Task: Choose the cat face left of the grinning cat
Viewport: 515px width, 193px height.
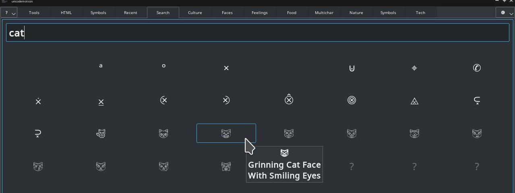Action: [163, 133]
